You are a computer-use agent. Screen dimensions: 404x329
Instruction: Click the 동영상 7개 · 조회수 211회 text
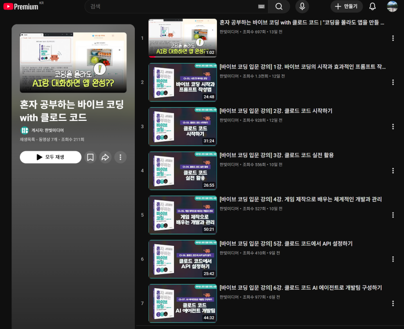61,140
